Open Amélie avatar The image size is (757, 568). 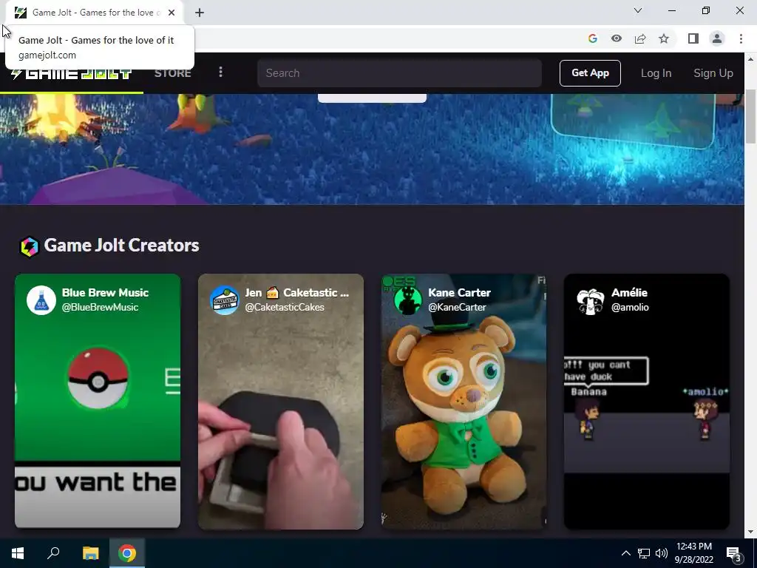(x=591, y=300)
